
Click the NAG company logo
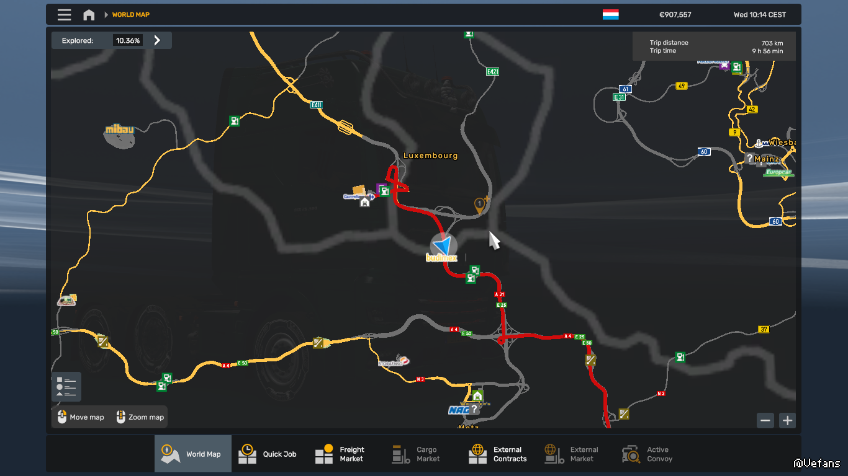tap(459, 410)
